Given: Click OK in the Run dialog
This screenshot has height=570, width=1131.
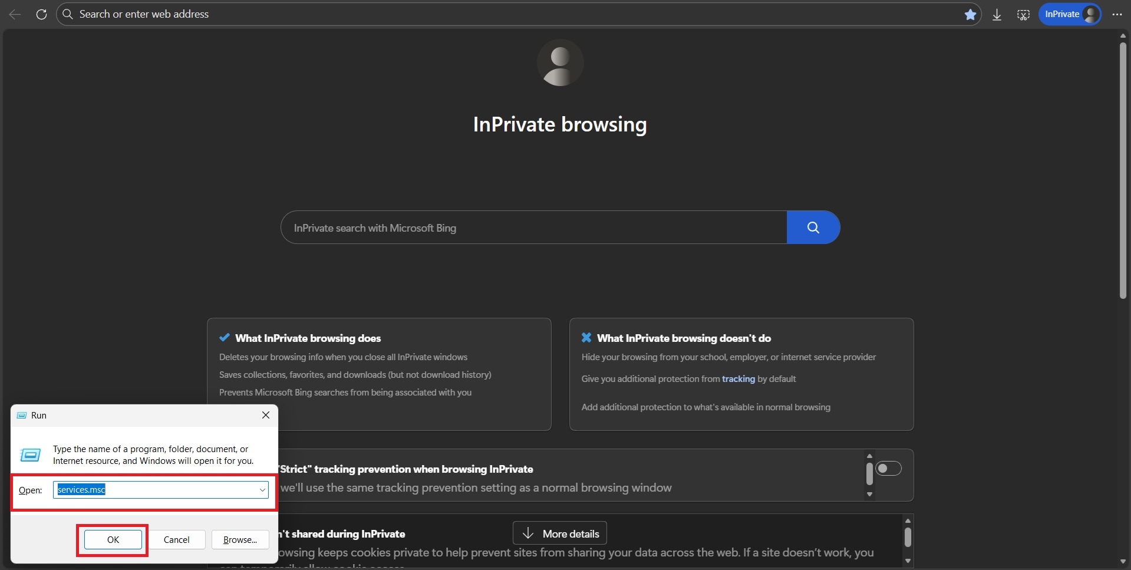Looking at the screenshot, I should pos(113,539).
